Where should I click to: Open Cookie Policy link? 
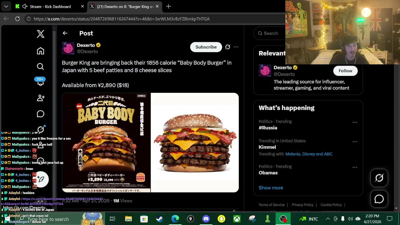[331, 205]
